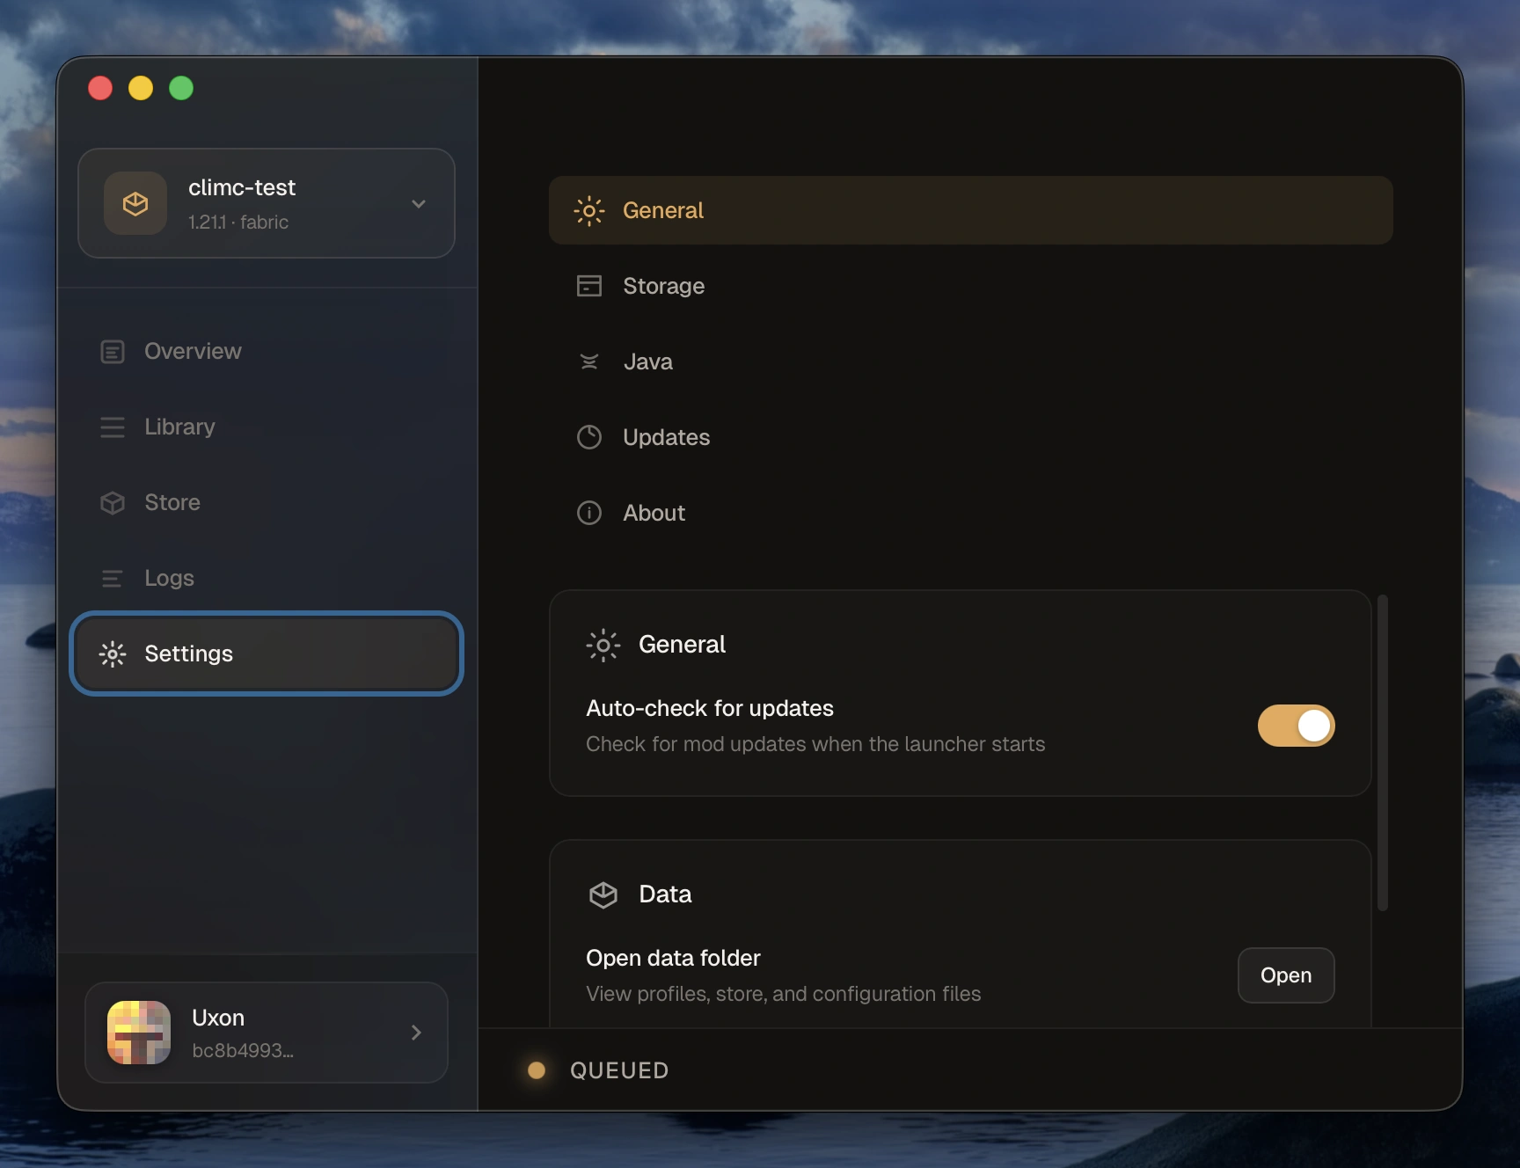Screen dimensions: 1520x1168
Task: Open the Uxon account chevron
Action: [415, 1033]
